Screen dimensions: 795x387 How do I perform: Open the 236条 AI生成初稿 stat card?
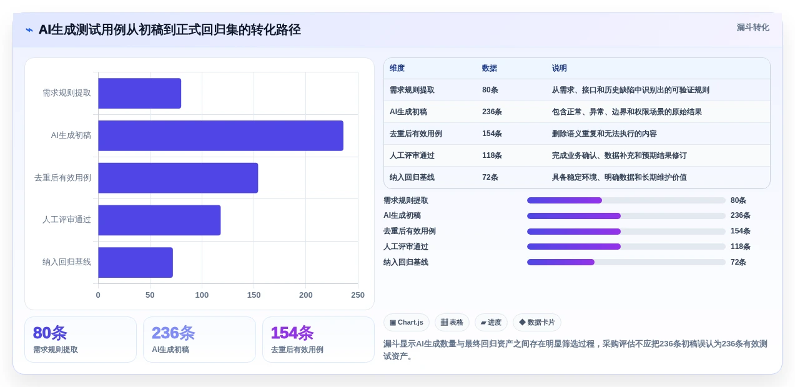(199, 340)
